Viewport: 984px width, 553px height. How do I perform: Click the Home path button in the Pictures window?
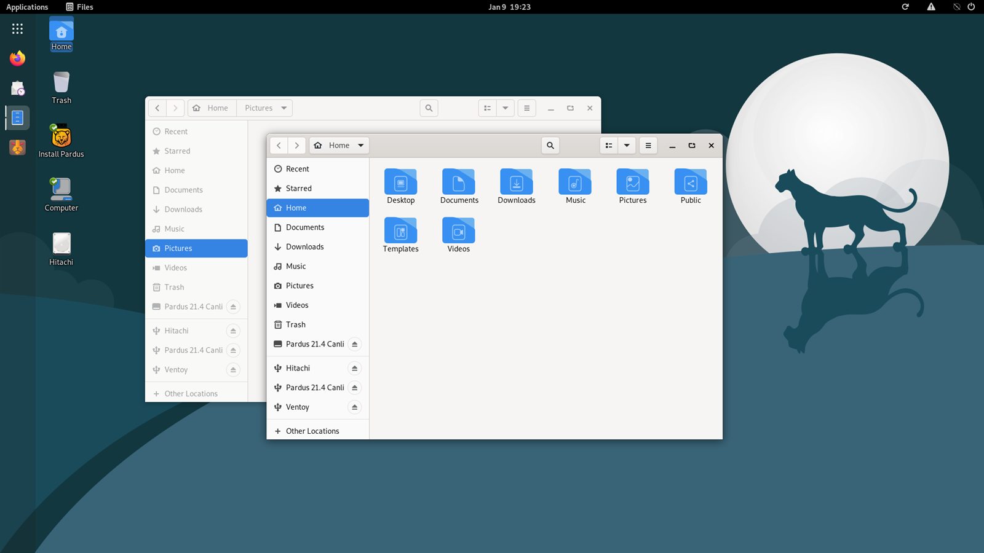pyautogui.click(x=212, y=108)
